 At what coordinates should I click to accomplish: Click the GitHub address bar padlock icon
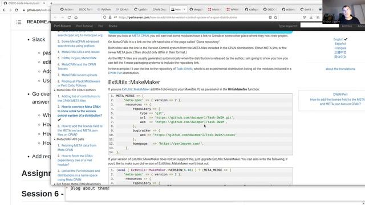click(x=24, y=10)
